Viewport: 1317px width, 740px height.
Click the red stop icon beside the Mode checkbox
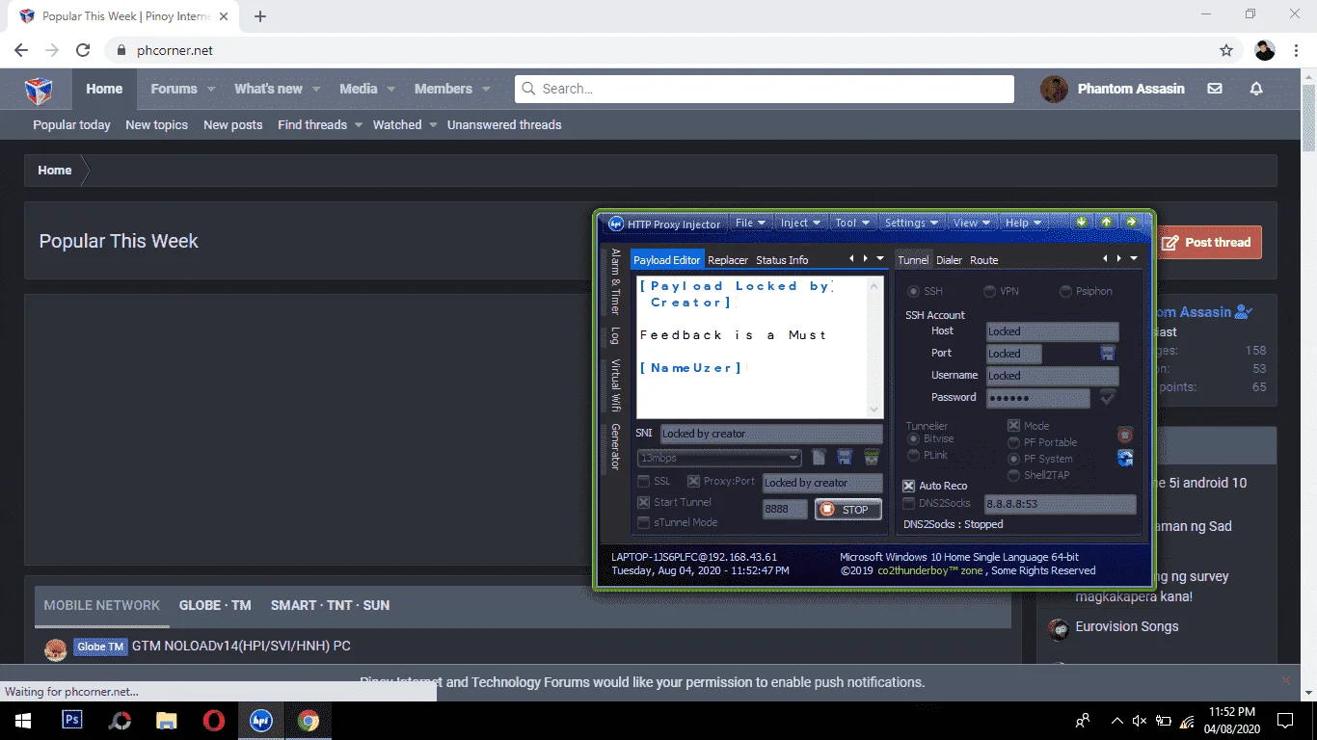click(1124, 436)
